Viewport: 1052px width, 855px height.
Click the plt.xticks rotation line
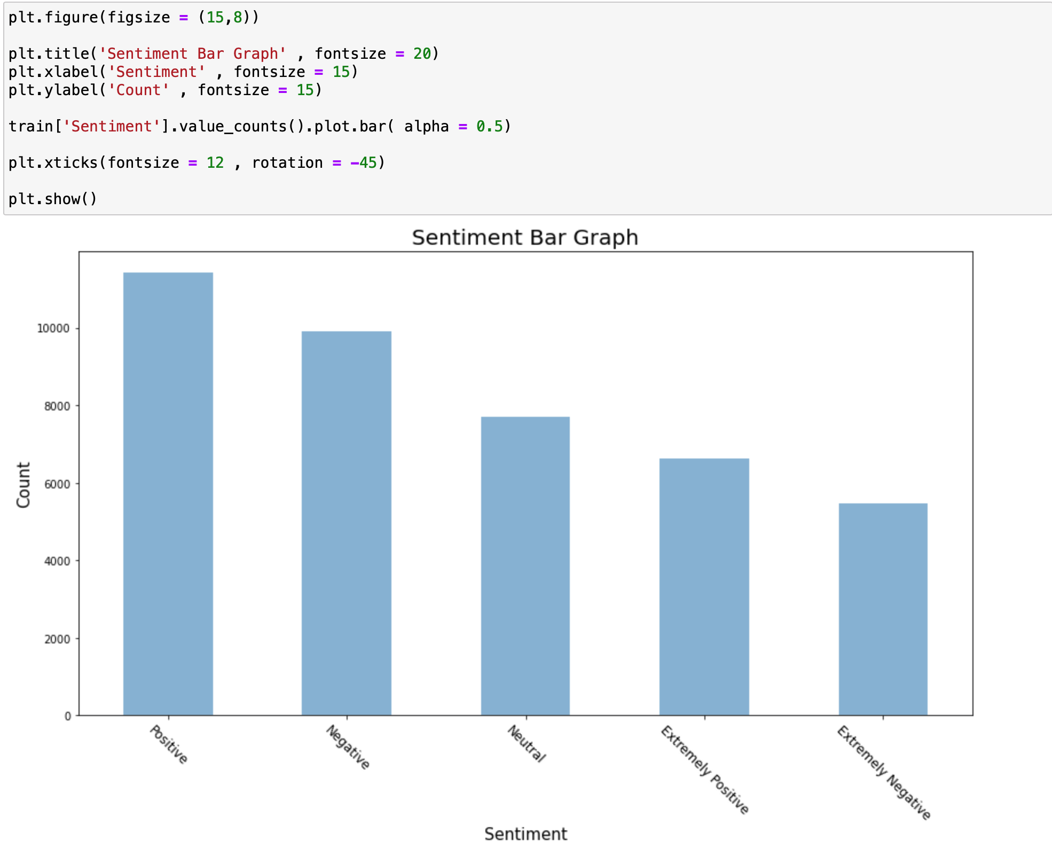coord(197,163)
